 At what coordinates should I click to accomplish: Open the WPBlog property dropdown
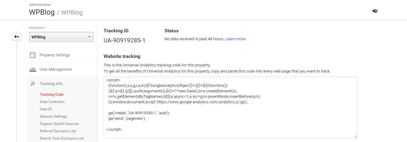pos(61,37)
